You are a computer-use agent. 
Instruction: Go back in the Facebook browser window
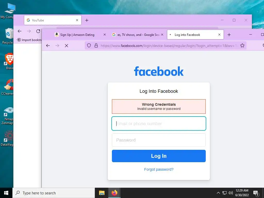coord(48,46)
